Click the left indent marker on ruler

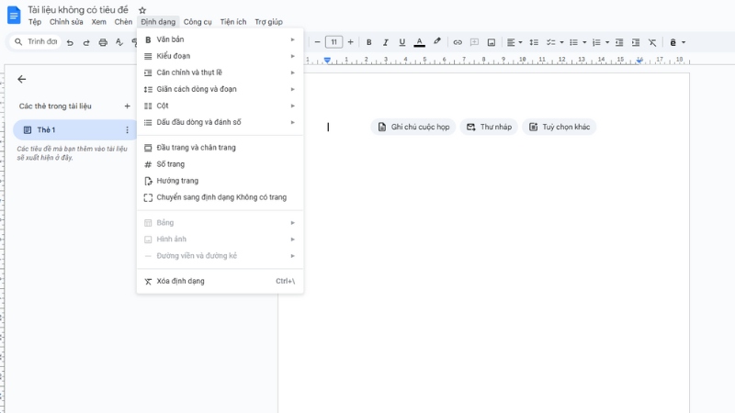[x=327, y=61]
